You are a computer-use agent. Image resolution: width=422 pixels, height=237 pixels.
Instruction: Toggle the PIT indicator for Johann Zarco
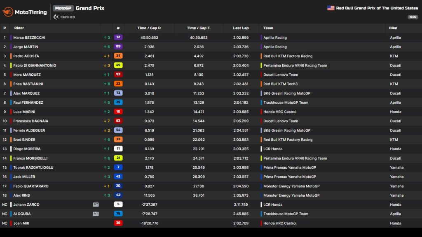tap(96, 204)
